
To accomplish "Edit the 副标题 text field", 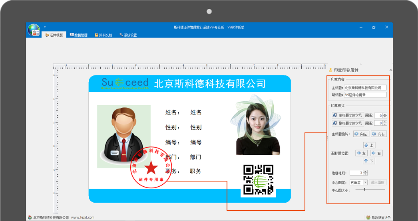I will (365, 95).
